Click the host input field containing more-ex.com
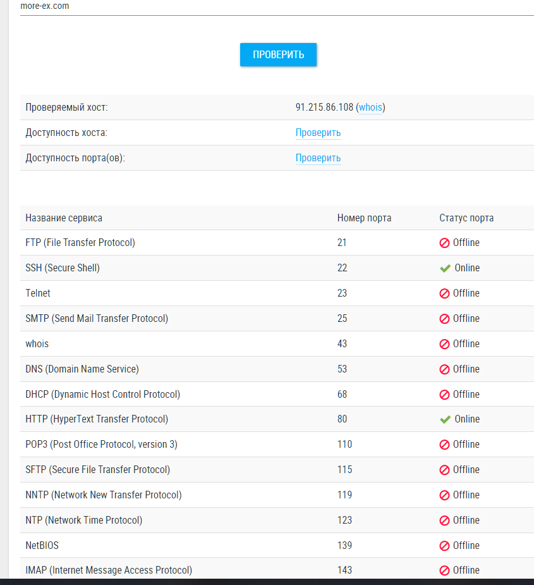The image size is (534, 585). pyautogui.click(x=253, y=6)
